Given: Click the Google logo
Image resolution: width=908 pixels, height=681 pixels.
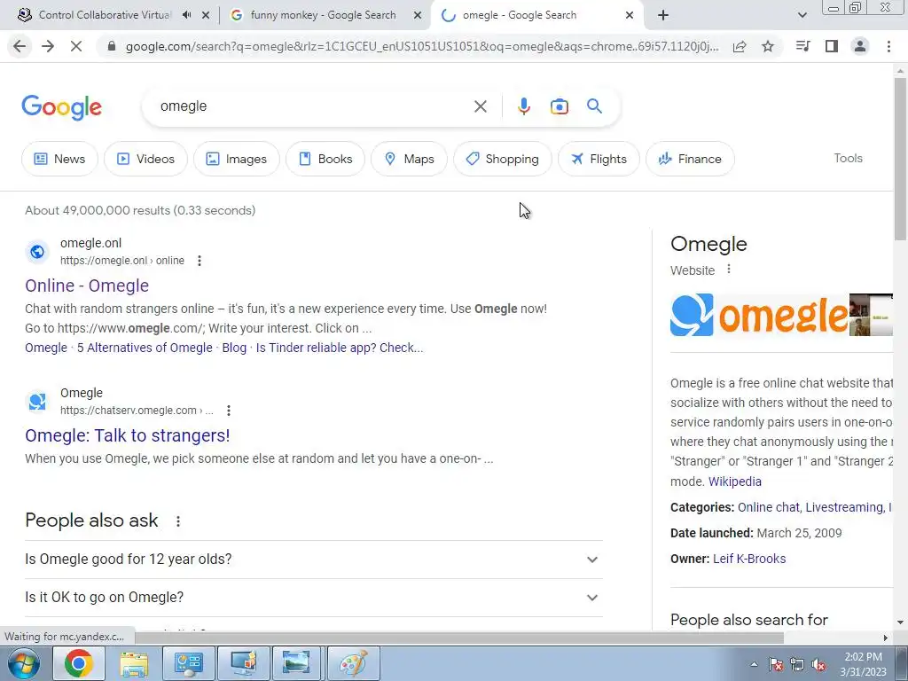Looking at the screenshot, I should pos(61,107).
